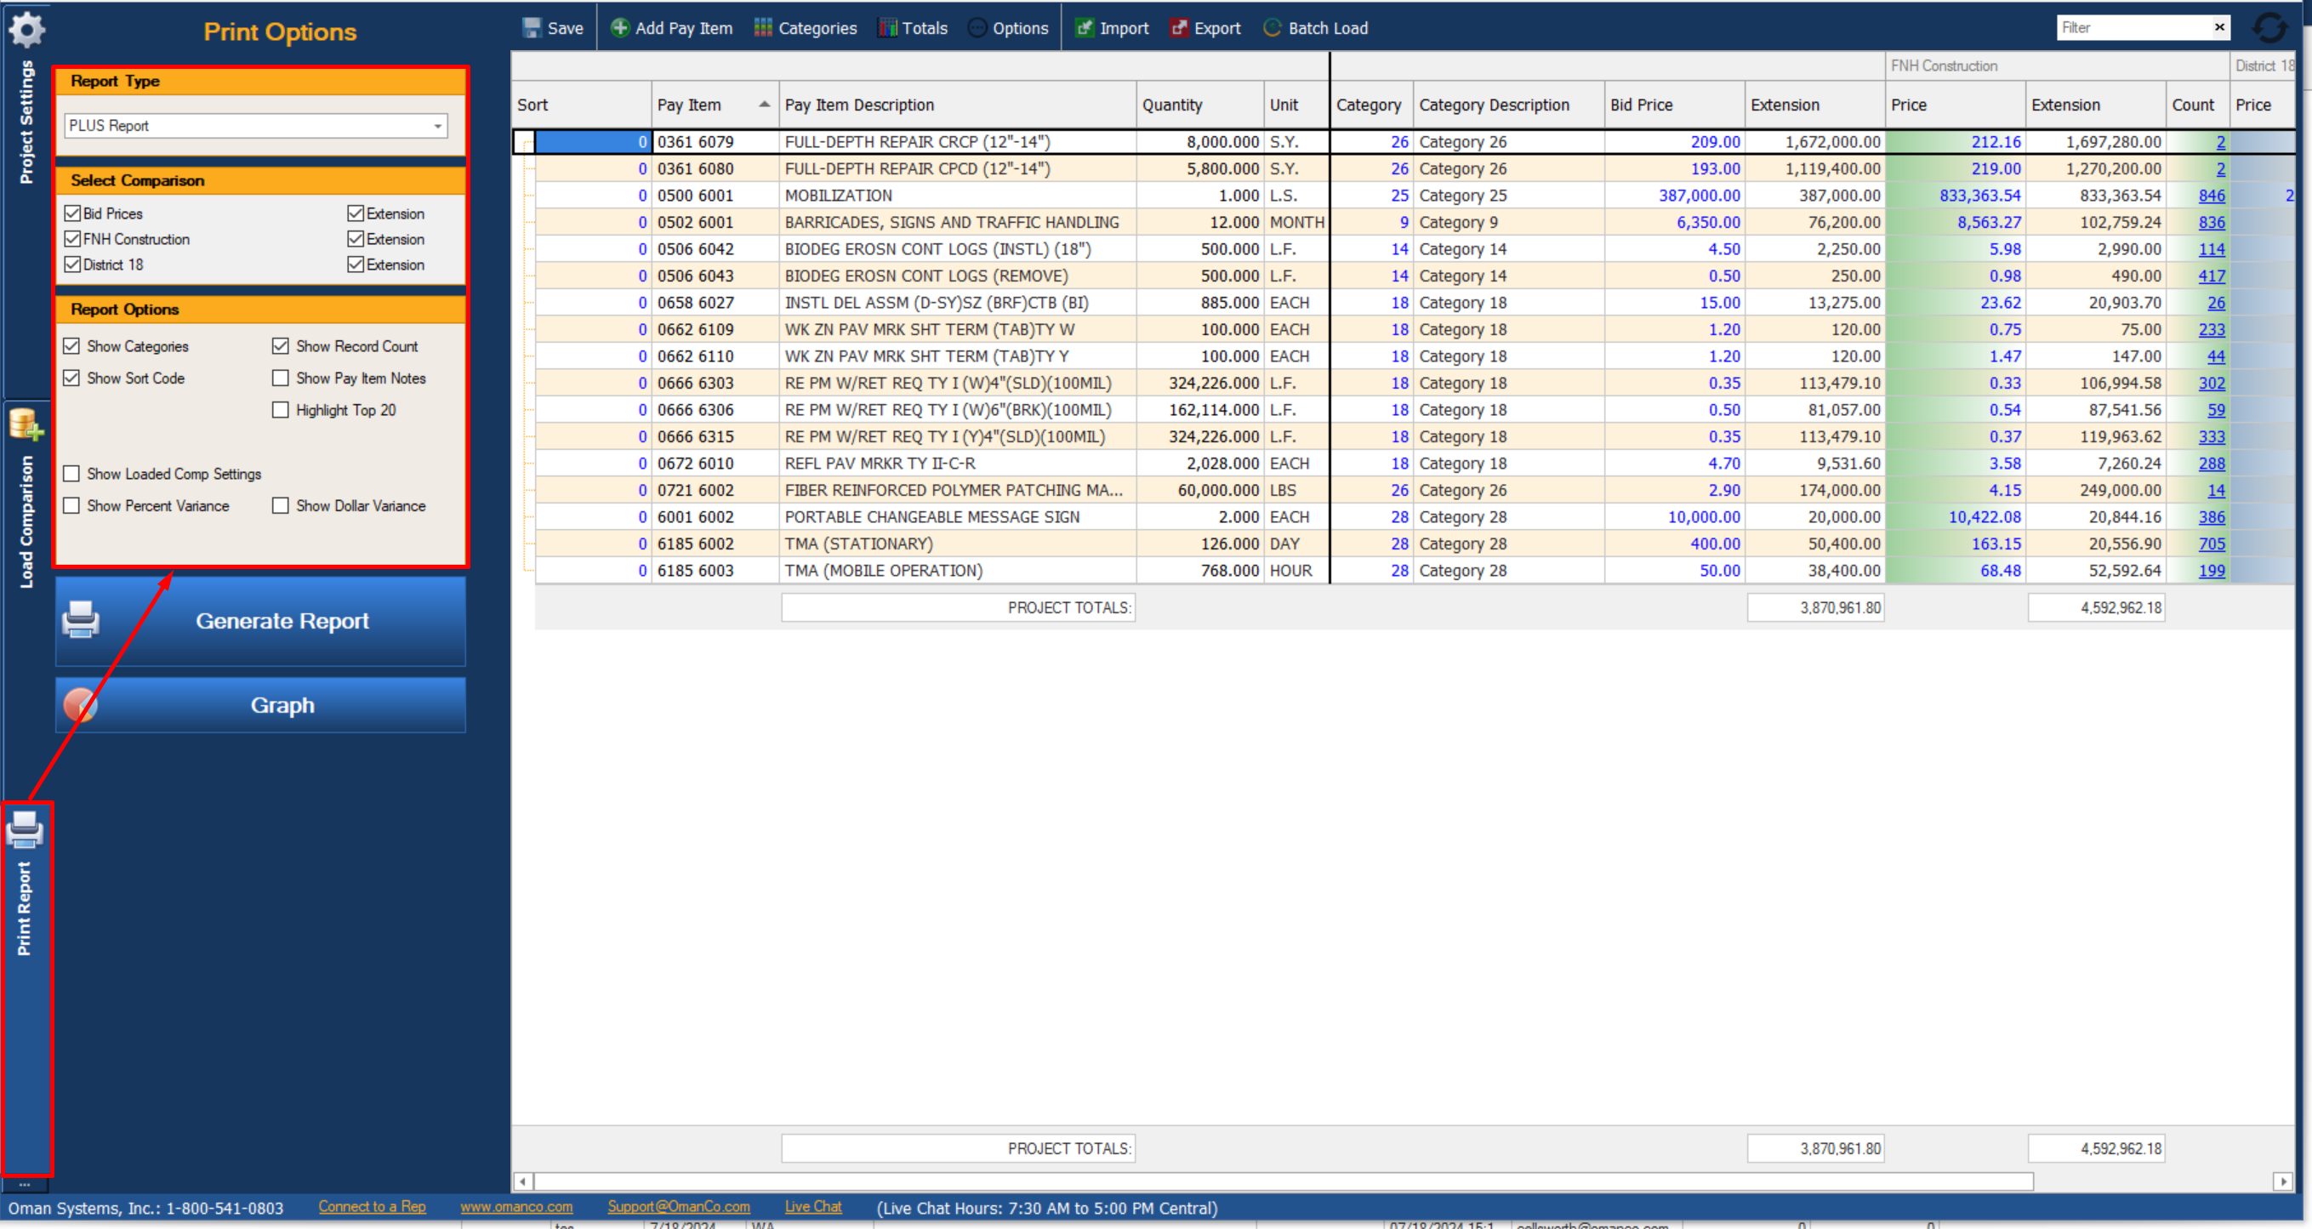2312x1229 pixels.
Task: Click the Batch Load icon
Action: pyautogui.click(x=1272, y=28)
